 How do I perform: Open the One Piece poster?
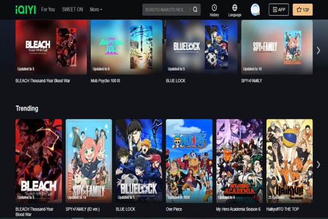(x=189, y=161)
